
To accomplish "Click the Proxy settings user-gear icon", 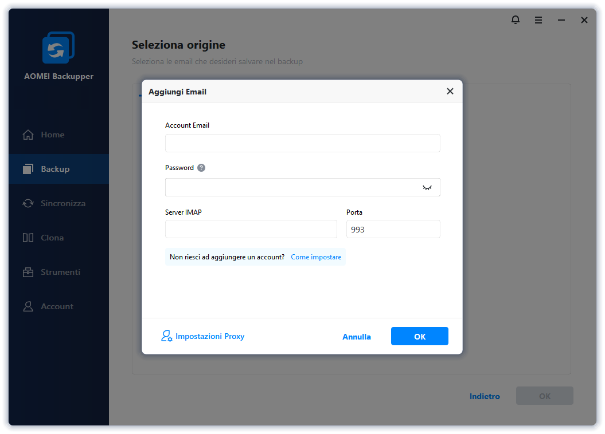I will click(x=166, y=336).
